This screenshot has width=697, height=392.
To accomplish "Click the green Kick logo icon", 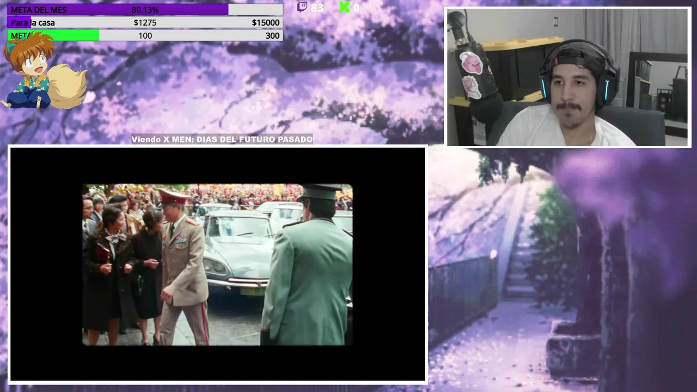I will coord(344,7).
